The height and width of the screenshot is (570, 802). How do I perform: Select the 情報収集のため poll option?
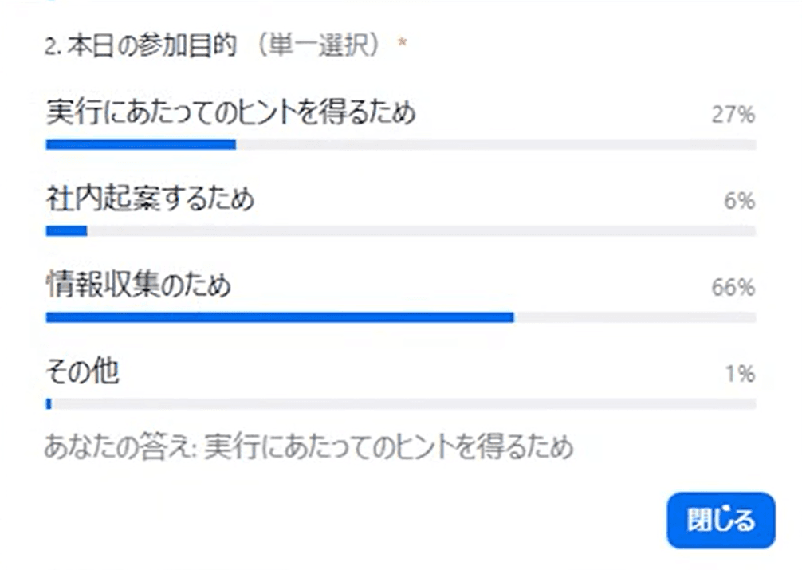138,285
